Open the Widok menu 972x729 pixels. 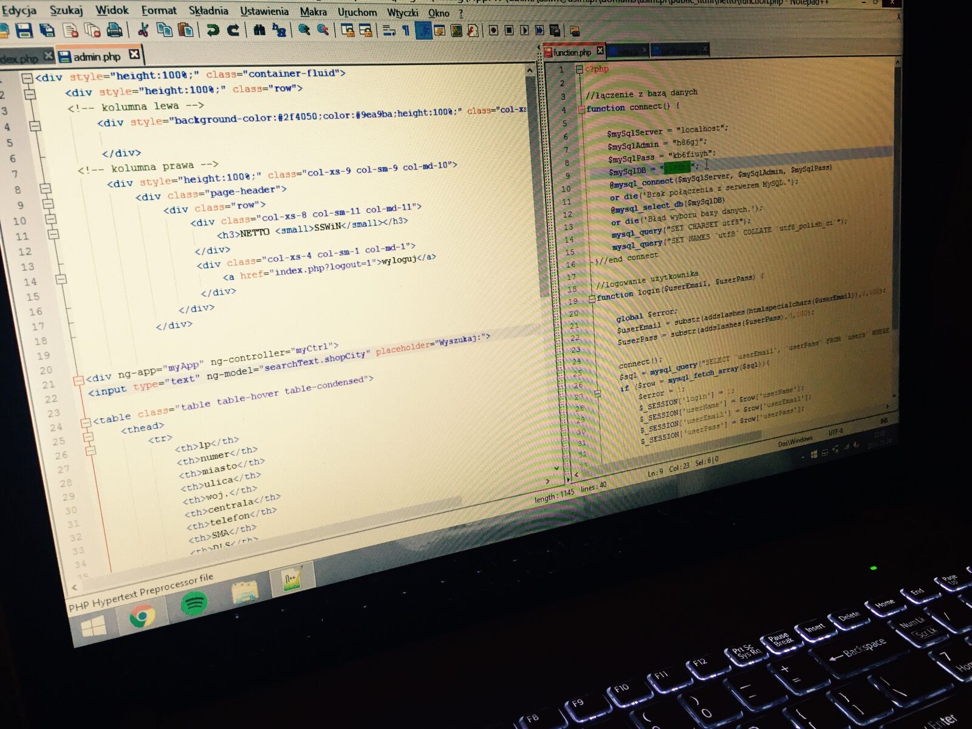click(x=112, y=10)
